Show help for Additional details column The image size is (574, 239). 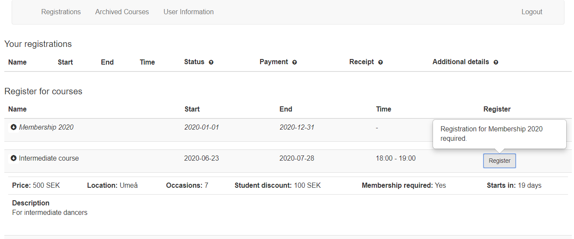click(x=496, y=62)
